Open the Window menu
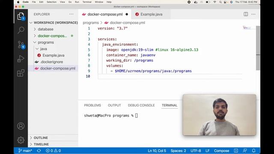Viewport: 274px width, 154px height. tap(99, 2)
